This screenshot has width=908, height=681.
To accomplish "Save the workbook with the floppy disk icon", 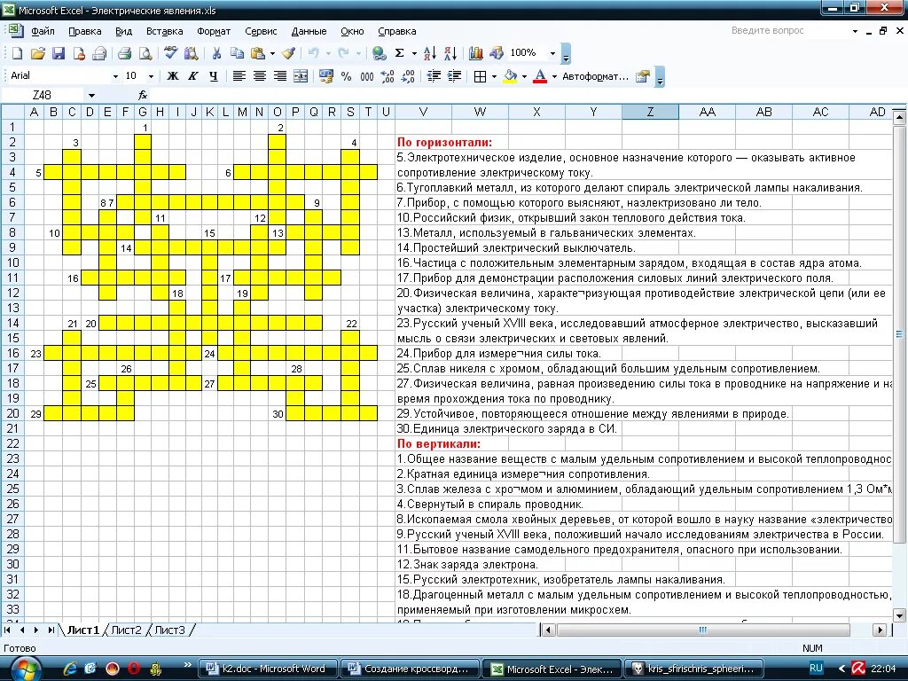I will coord(58,53).
